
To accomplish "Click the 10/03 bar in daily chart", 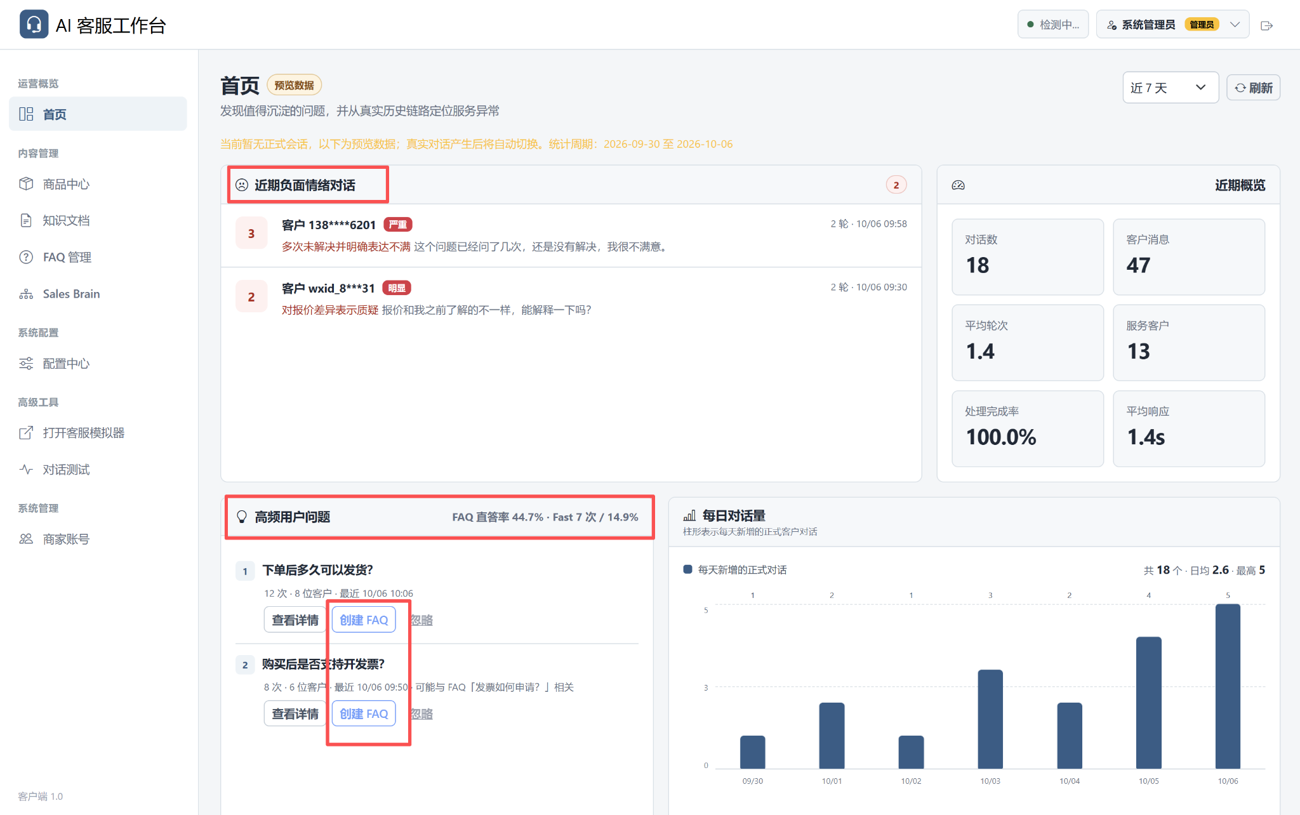I will [990, 719].
